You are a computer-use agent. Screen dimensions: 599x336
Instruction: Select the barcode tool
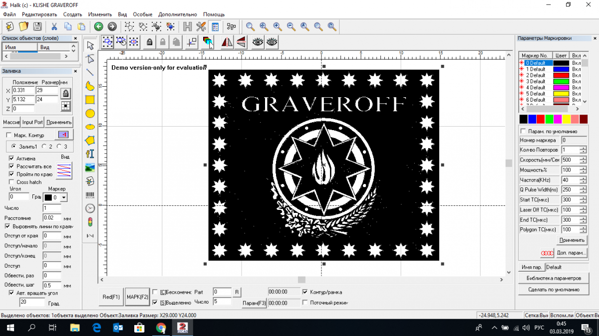[x=90, y=195]
